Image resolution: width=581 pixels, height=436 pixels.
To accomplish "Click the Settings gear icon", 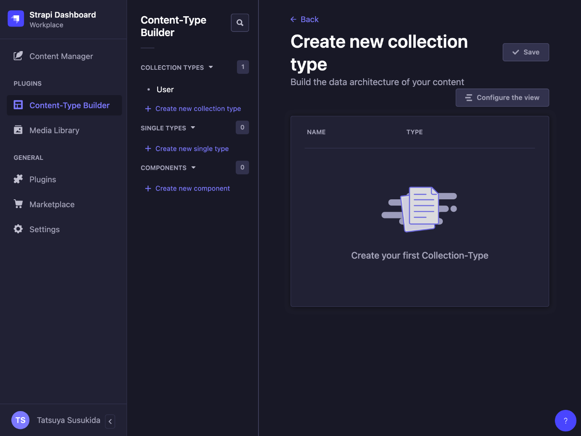I will pyautogui.click(x=18, y=229).
